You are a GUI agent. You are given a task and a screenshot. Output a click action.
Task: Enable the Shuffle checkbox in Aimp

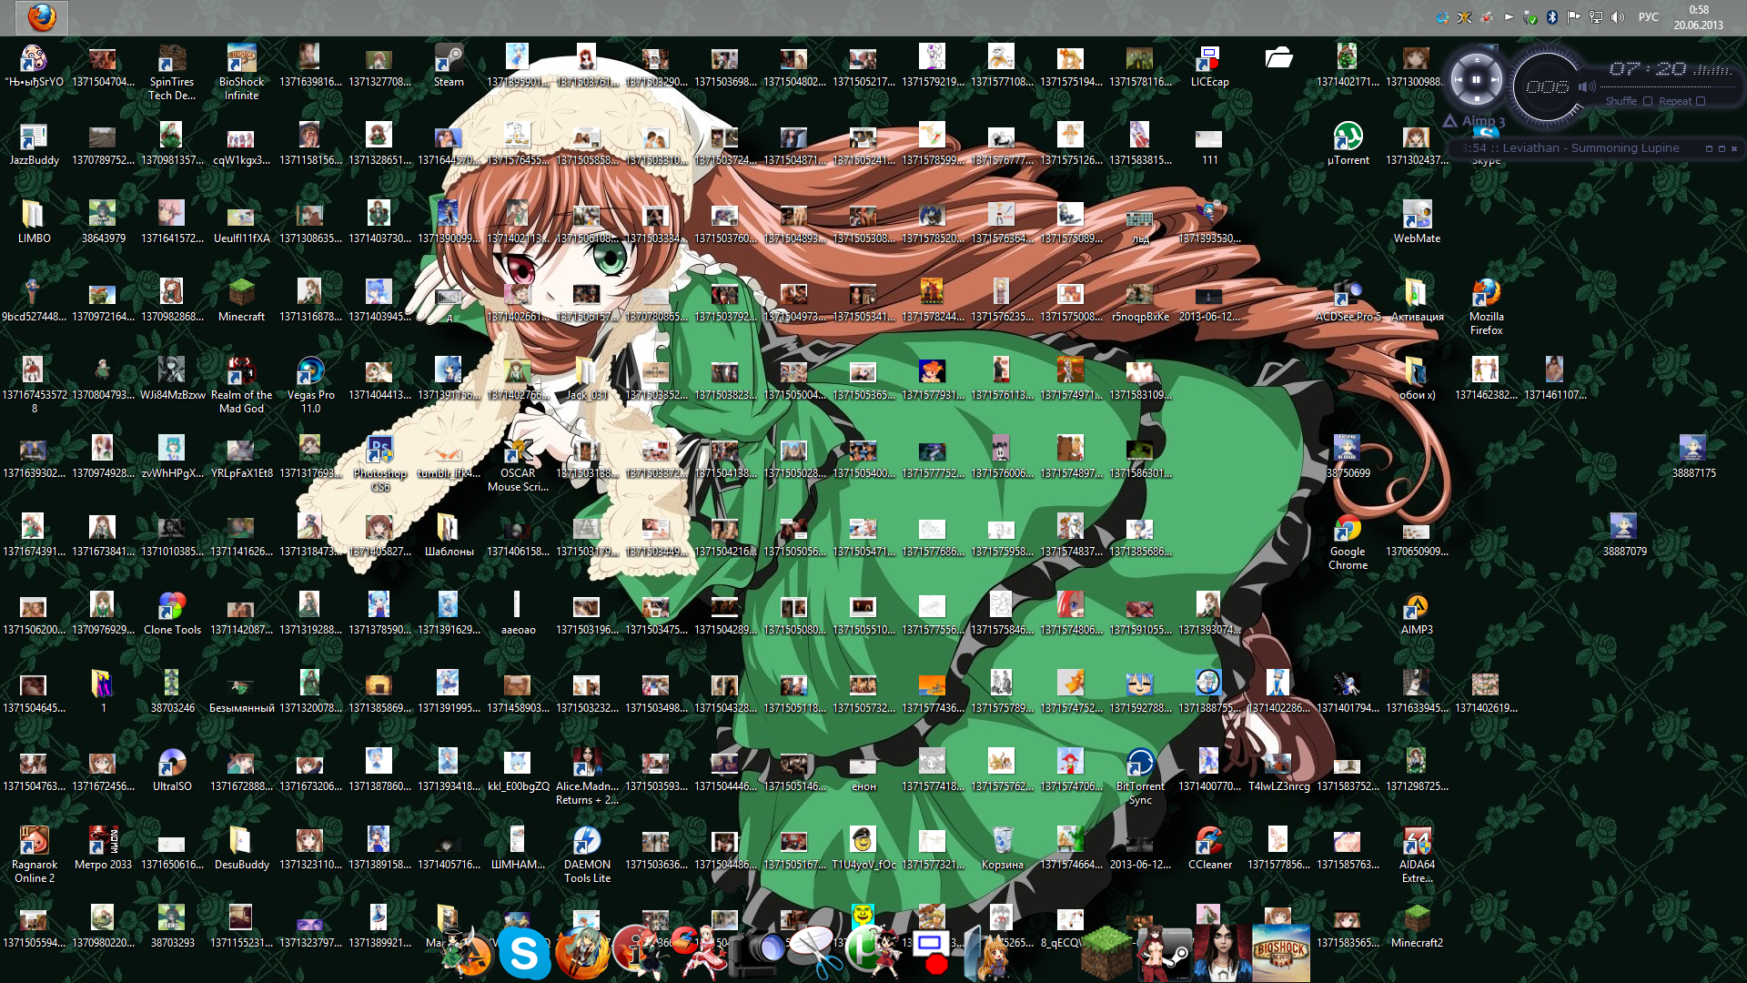(x=1647, y=101)
